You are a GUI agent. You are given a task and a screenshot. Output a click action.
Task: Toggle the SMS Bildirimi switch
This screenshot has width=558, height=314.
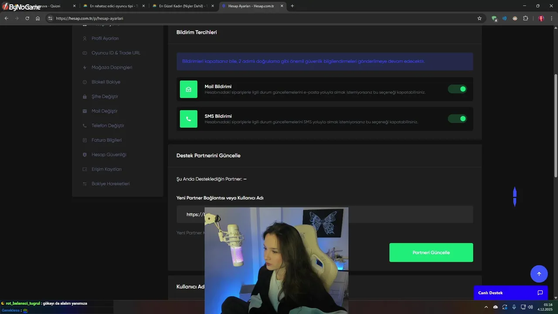click(457, 119)
